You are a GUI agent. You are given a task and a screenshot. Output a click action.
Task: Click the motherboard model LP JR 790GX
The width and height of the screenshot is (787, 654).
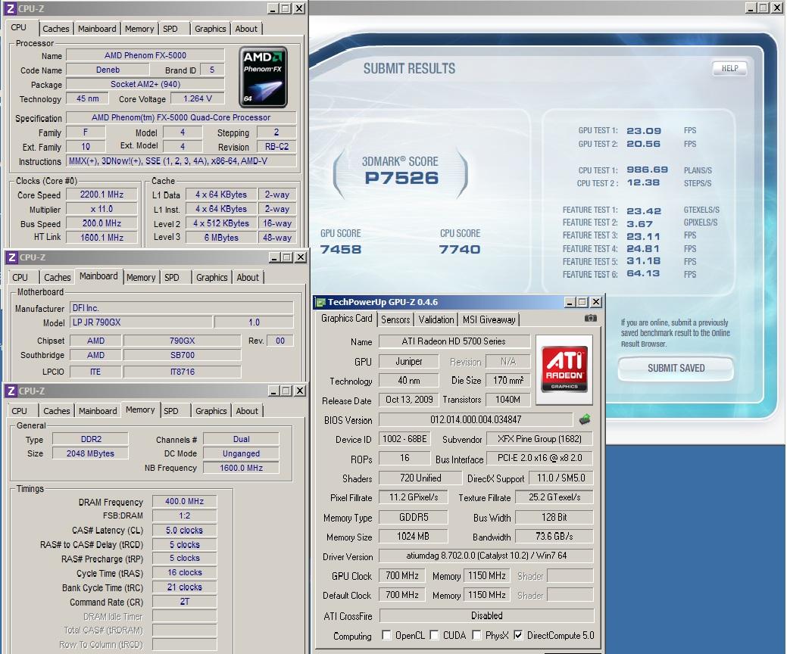coord(141,322)
